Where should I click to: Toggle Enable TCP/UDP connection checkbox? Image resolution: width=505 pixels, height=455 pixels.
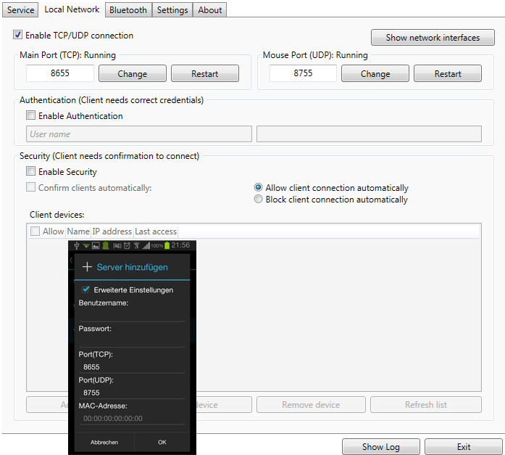pos(17,35)
